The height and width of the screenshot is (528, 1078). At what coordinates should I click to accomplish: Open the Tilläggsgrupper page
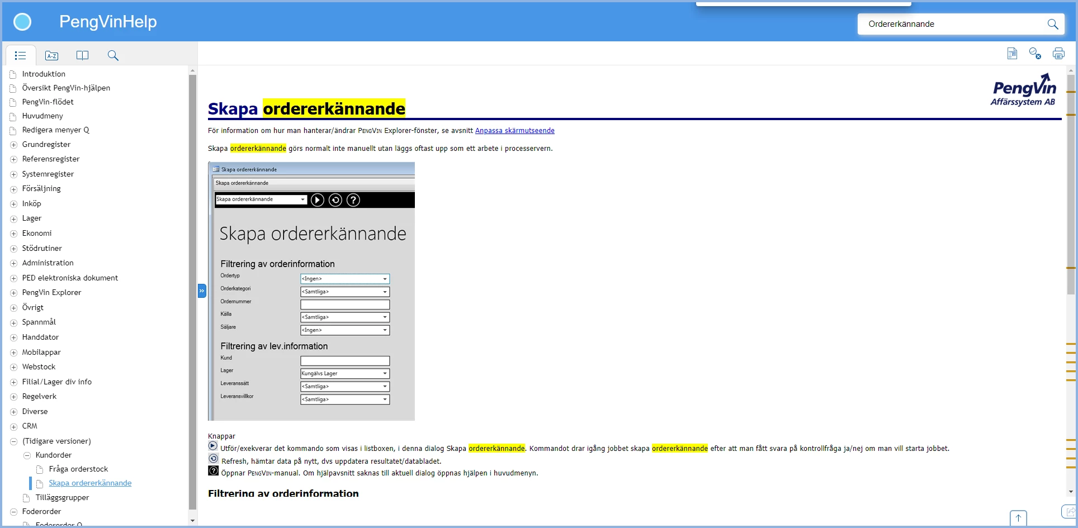click(62, 497)
